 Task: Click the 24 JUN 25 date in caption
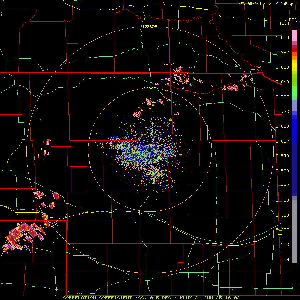pyautogui.click(x=209, y=298)
